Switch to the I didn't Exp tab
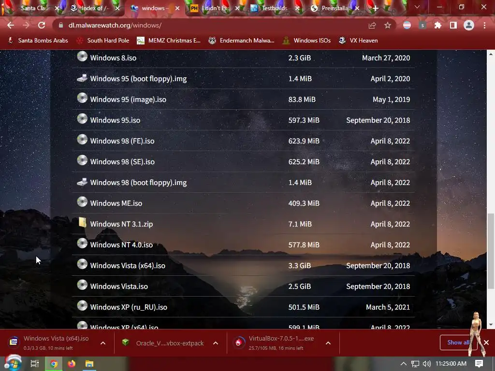 click(x=215, y=8)
